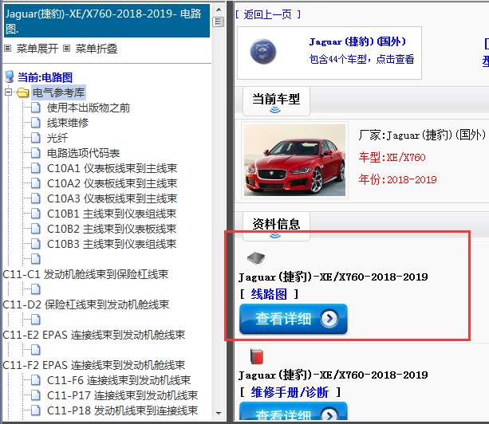Click page icon beside 线束维修

(36, 123)
